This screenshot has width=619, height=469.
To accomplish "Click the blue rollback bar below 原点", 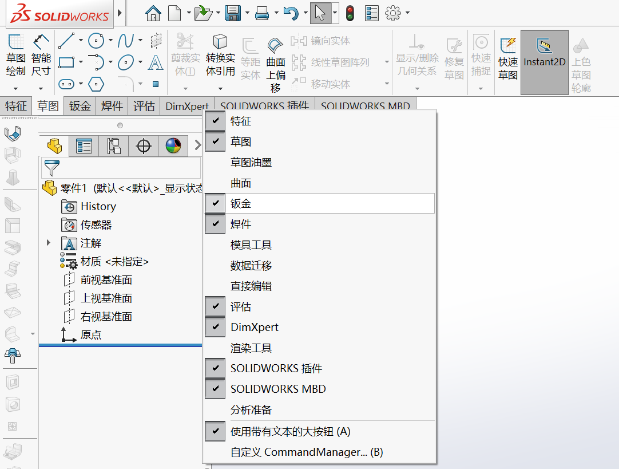I will point(120,345).
